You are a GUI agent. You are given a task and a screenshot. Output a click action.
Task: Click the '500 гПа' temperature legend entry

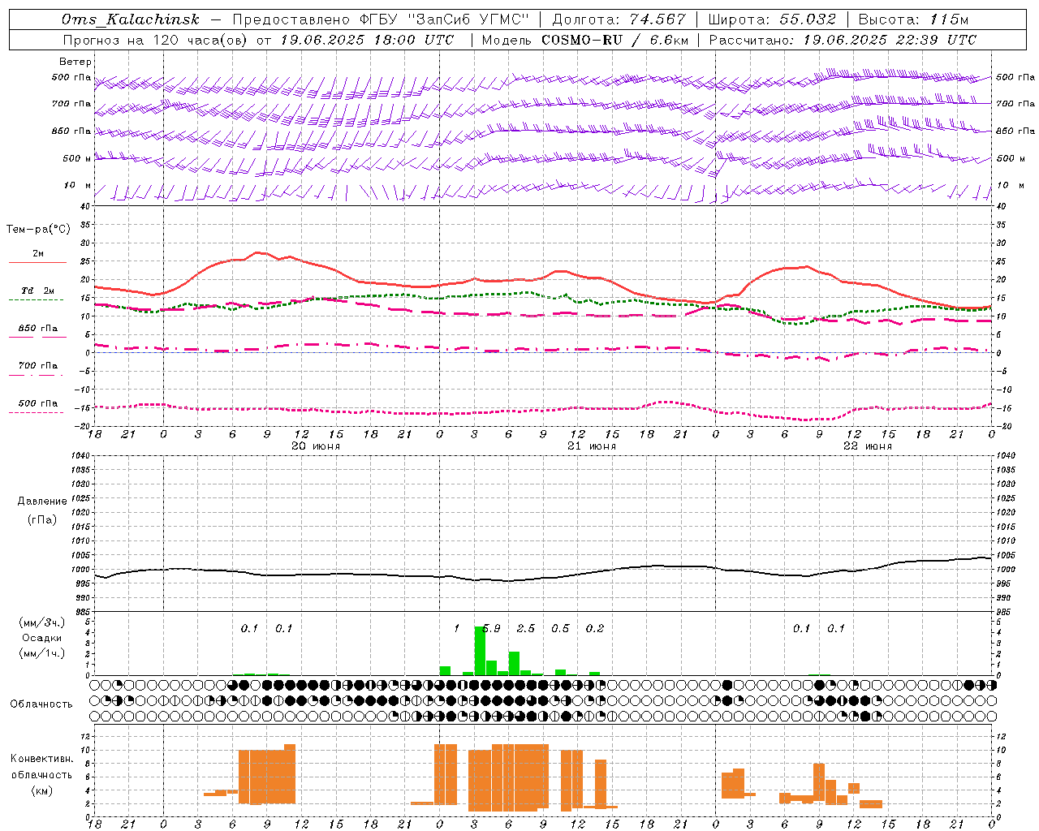tap(38, 403)
